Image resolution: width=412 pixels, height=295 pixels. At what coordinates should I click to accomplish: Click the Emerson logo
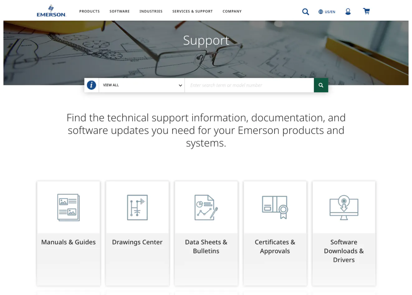[51, 11]
